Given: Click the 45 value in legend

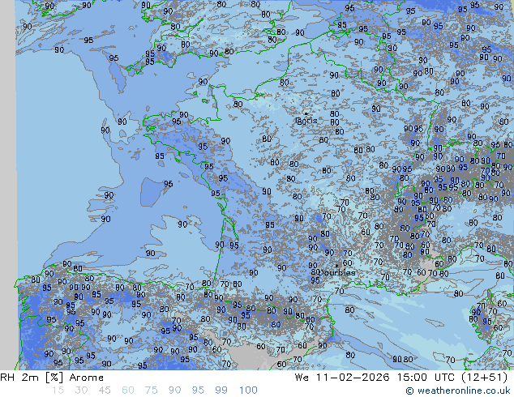Looking at the screenshot, I should point(105,391).
